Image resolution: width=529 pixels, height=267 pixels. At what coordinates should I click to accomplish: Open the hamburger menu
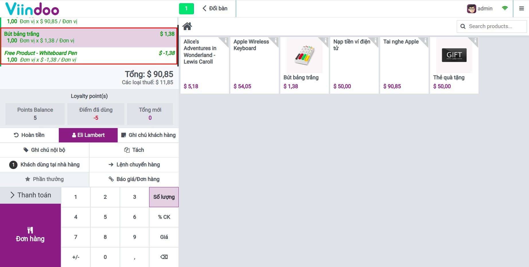pyautogui.click(x=521, y=9)
